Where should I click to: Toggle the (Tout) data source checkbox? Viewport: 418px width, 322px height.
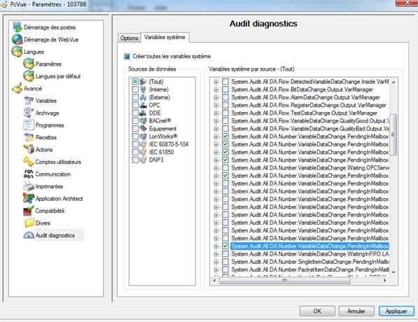click(x=135, y=82)
